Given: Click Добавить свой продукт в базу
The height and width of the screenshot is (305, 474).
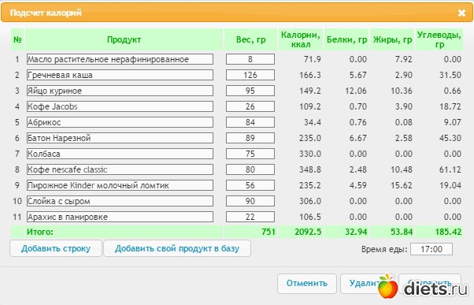Looking at the screenshot, I should pyautogui.click(x=177, y=248).
